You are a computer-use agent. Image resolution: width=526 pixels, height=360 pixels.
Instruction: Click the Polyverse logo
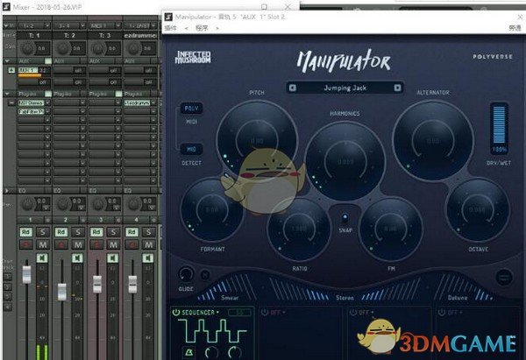(x=493, y=57)
